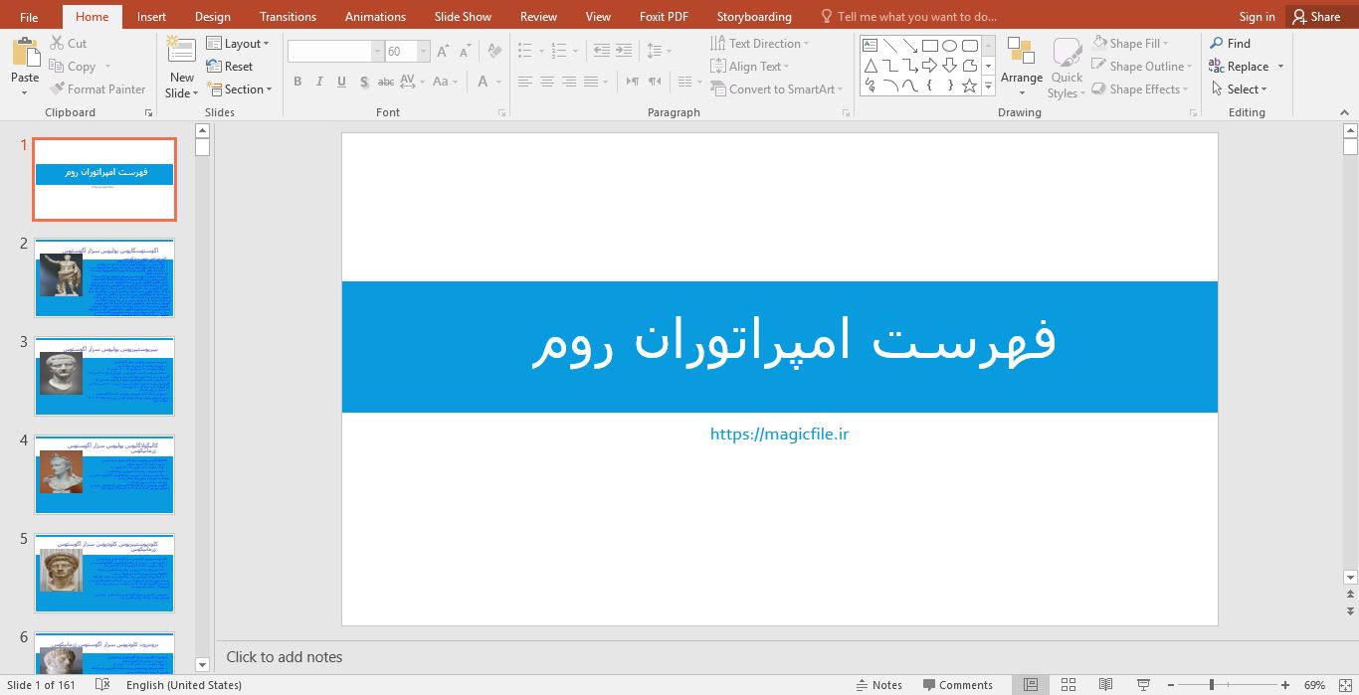Pick the oval shape in the shapes gallery
1359x695 pixels.
point(949,46)
